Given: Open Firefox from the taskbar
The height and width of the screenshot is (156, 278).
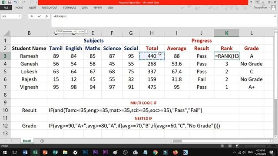Looking at the screenshot, I should coord(175,152).
